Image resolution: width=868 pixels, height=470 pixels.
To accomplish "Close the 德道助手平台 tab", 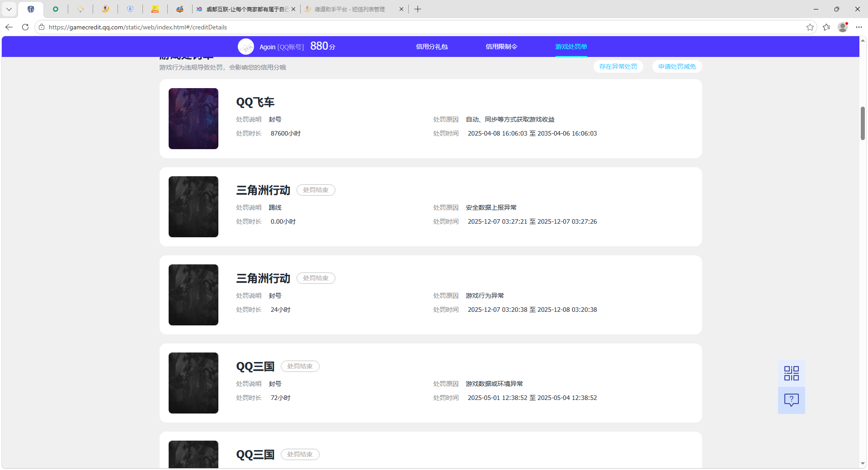I will pos(401,9).
